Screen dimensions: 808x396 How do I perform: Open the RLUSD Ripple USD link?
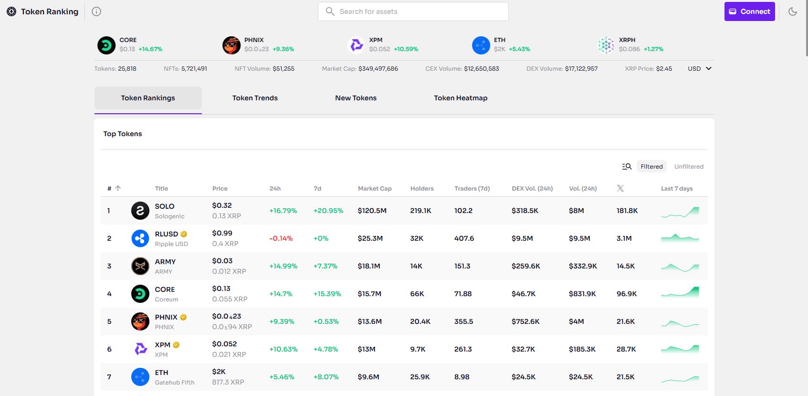pyautogui.click(x=171, y=238)
